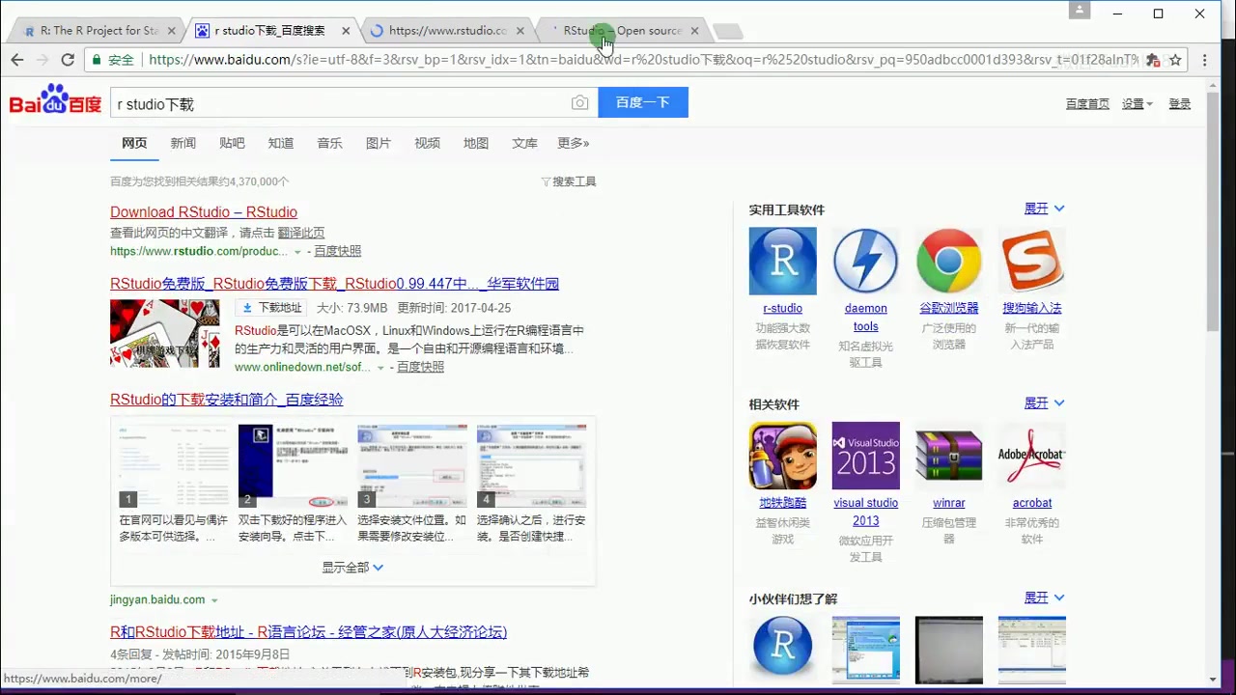This screenshot has height=695, width=1236.
Task: Click the browser forward arrow
Action: coord(42,60)
